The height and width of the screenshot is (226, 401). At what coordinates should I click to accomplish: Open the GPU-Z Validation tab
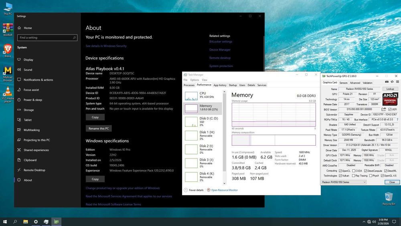(x=367, y=83)
